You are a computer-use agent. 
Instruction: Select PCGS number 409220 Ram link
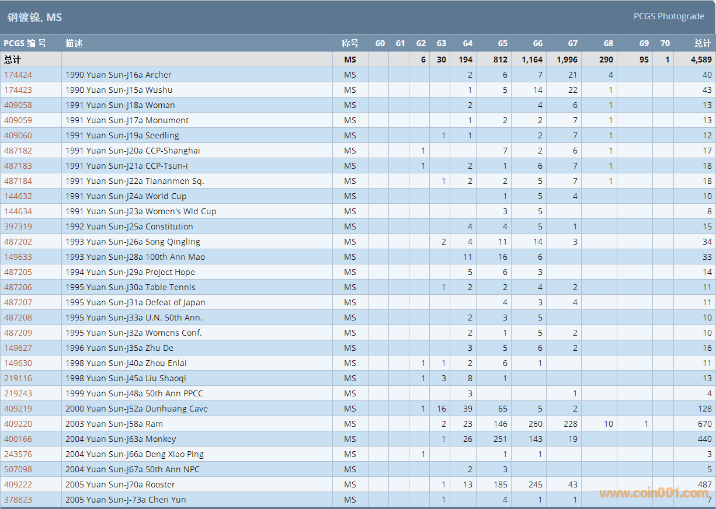point(18,424)
